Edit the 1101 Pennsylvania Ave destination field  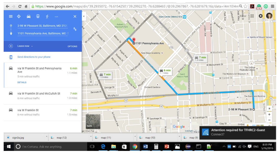pyautogui.click(x=43, y=33)
